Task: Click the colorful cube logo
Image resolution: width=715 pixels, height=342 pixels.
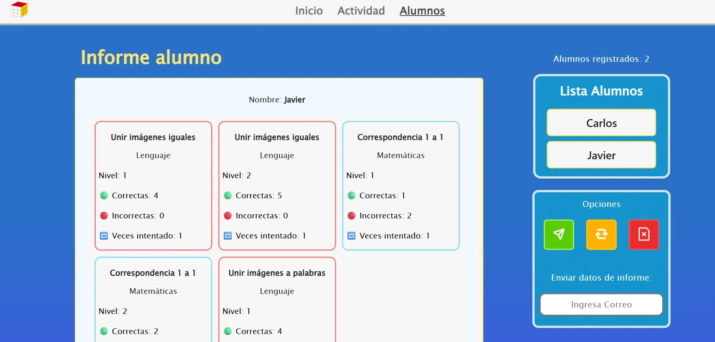Action: (19, 9)
